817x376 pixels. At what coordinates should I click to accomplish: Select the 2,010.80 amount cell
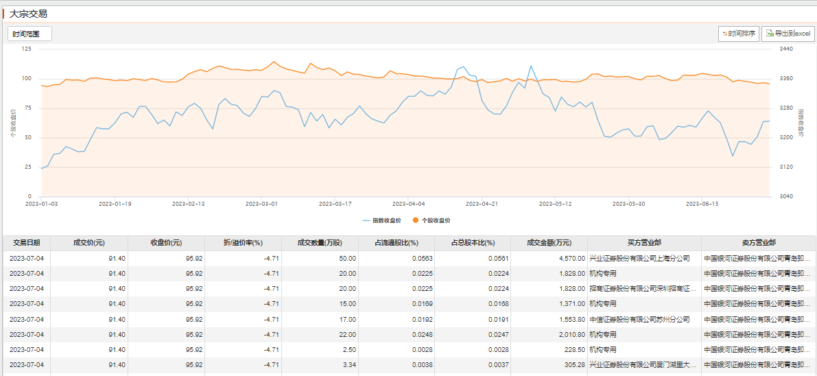click(549, 334)
